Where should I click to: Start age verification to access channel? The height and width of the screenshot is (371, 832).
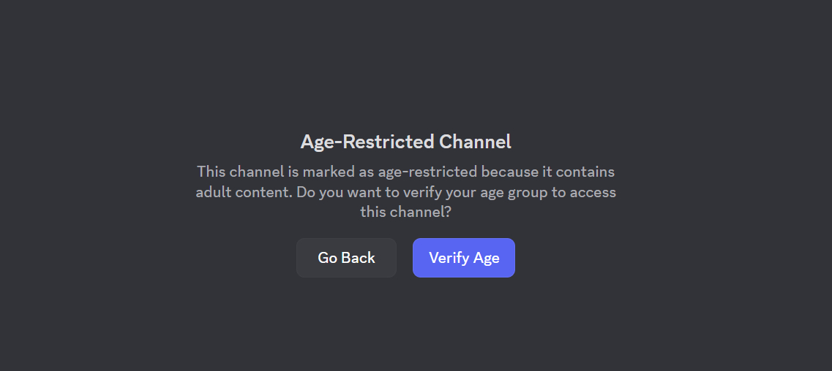pyautogui.click(x=464, y=258)
